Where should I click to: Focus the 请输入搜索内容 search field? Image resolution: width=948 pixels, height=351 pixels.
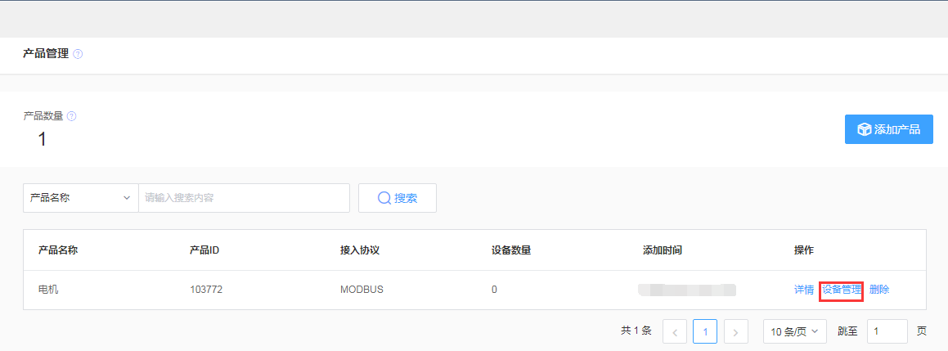click(245, 198)
